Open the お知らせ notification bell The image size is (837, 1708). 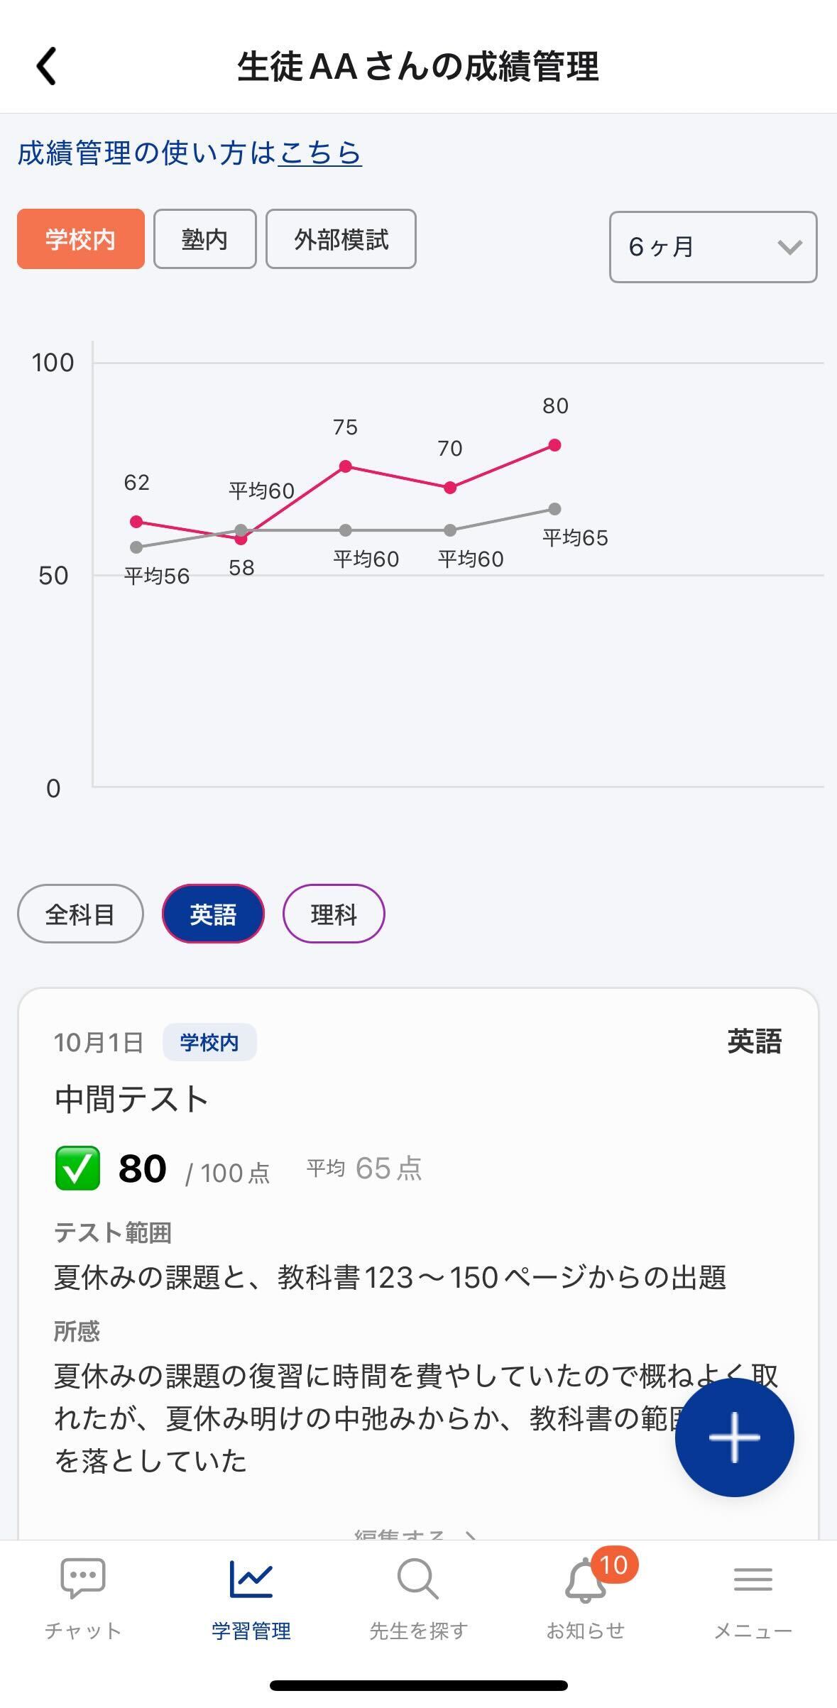pyautogui.click(x=586, y=1582)
